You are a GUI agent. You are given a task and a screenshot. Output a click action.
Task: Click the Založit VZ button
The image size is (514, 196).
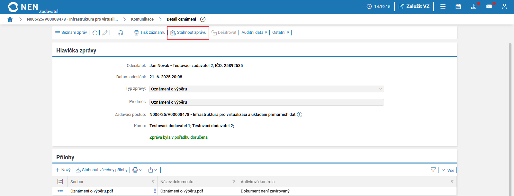(414, 6)
